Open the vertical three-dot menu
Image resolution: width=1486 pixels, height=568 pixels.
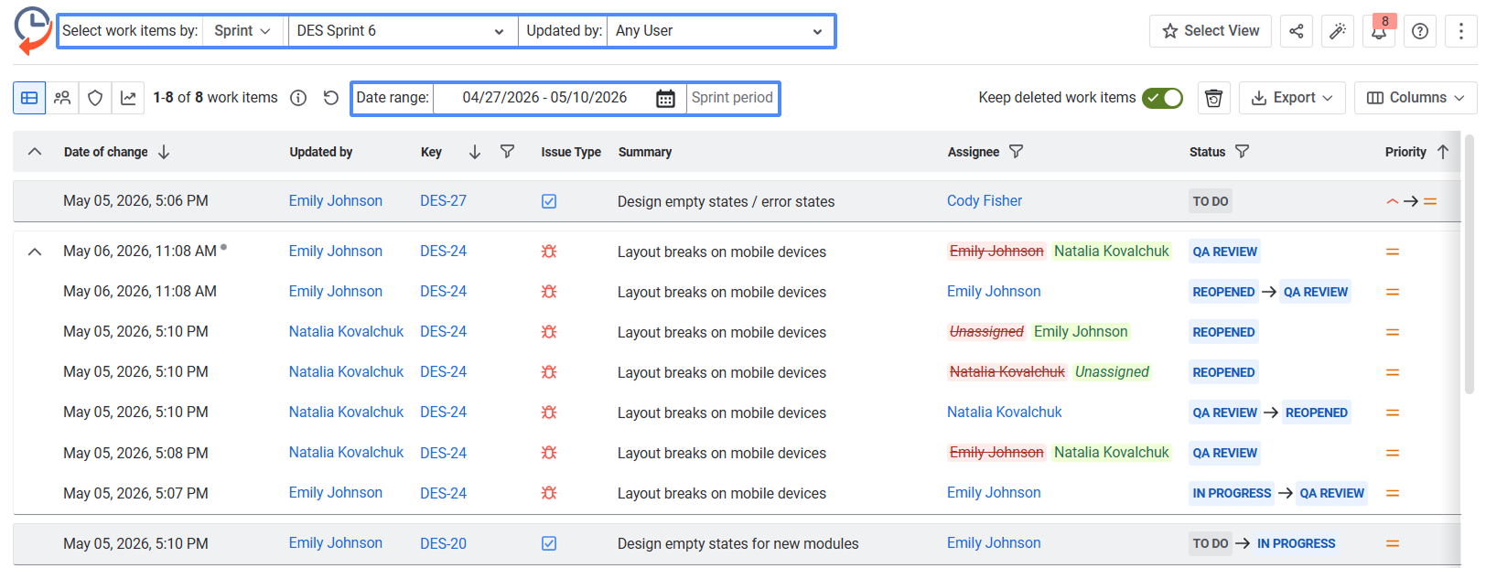click(1461, 31)
